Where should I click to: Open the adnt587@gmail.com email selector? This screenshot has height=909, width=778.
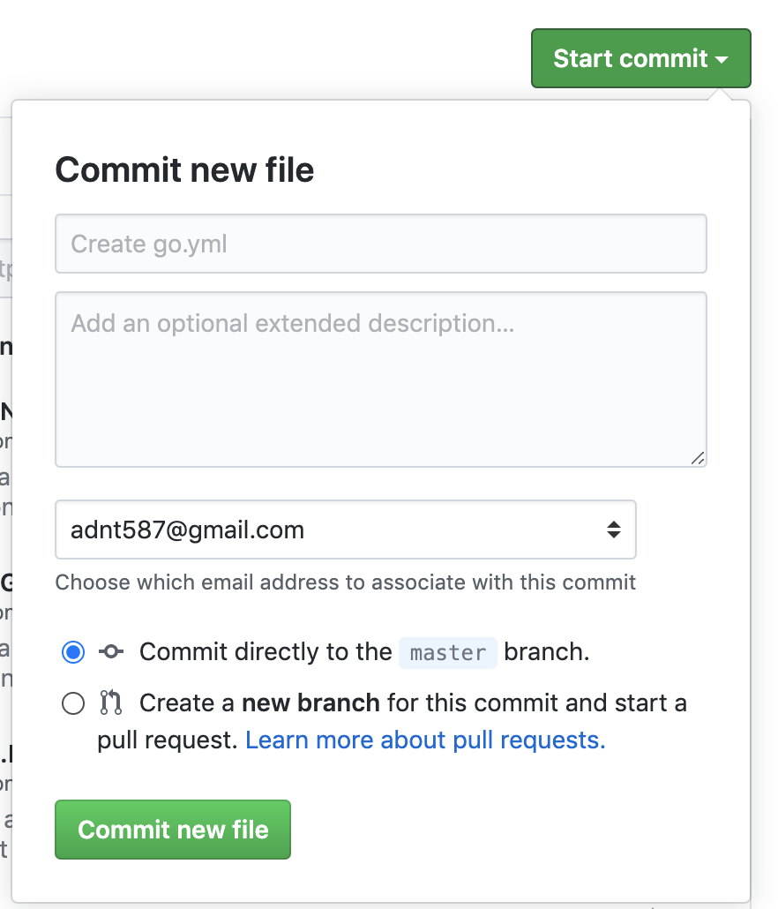tap(345, 530)
